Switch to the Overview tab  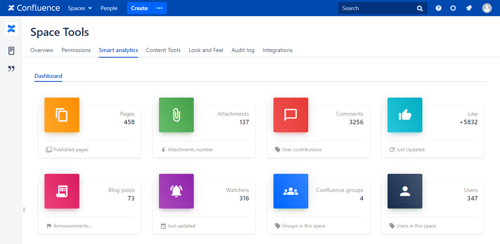tap(42, 50)
